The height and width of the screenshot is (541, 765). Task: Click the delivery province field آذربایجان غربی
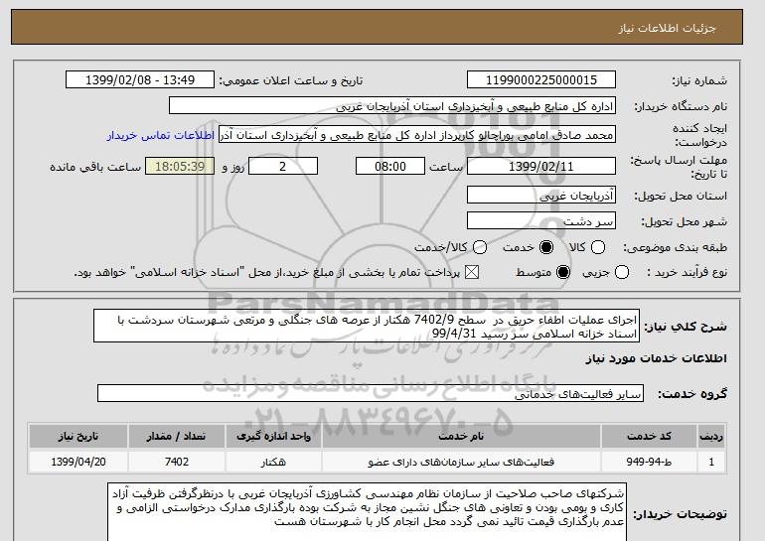click(541, 195)
